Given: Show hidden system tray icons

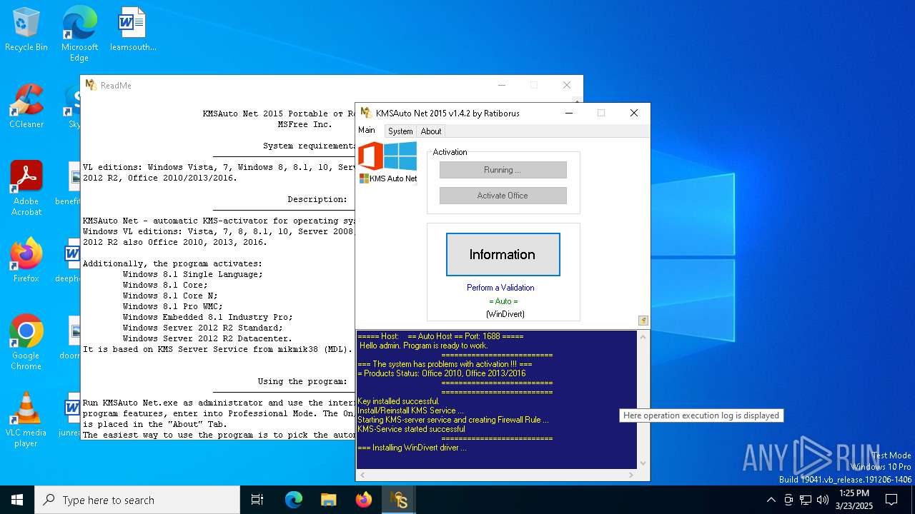Looking at the screenshot, I should click(771, 500).
